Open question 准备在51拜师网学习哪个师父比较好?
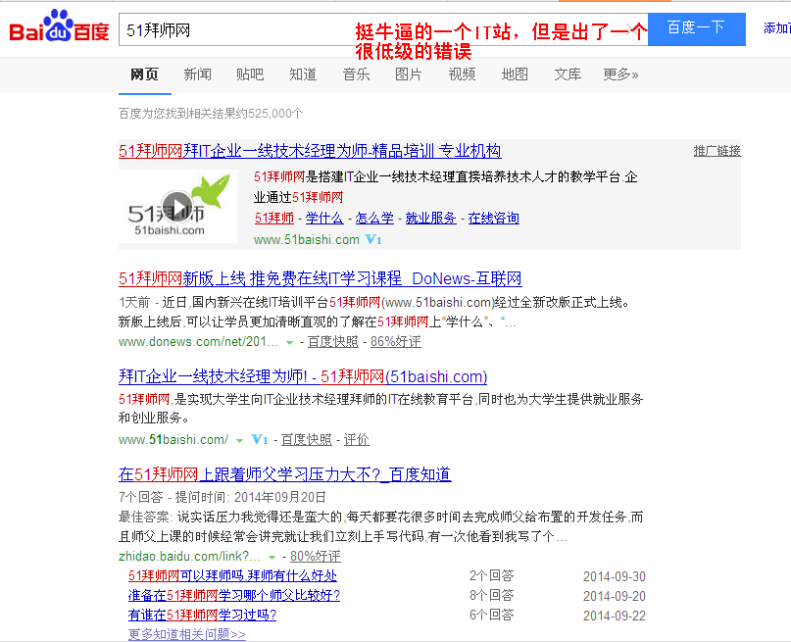Image resolution: width=791 pixels, height=642 pixels. coord(234,595)
